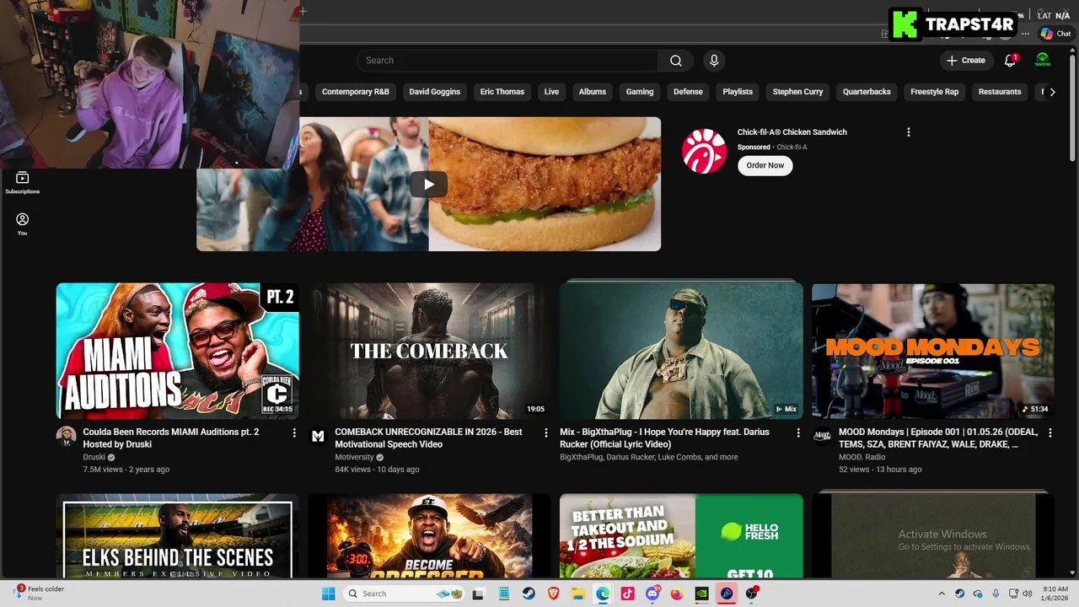The width and height of the screenshot is (1079, 607).
Task: Click the YouTube search magnifier button
Action: coord(676,61)
